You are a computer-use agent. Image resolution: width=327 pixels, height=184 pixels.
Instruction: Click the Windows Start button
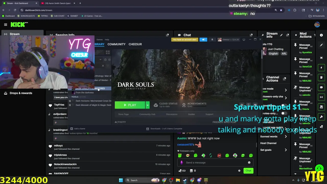point(121,180)
